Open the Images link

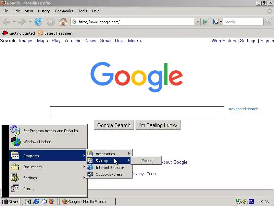coord(26,41)
